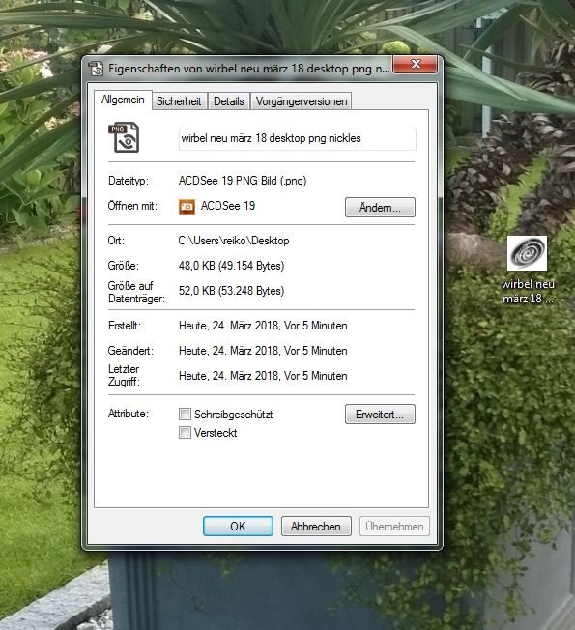Click into the file name text field
Image resolution: width=575 pixels, height=630 pixels.
point(298,139)
